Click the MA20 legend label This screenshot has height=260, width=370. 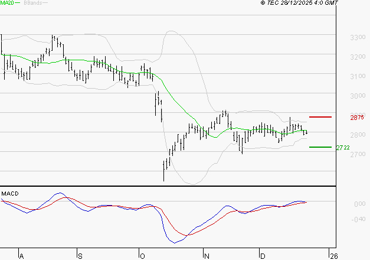(x=7, y=2)
